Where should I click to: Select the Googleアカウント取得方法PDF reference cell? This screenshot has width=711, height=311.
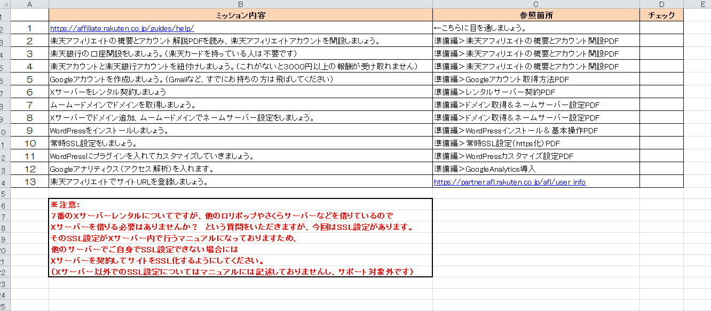(x=536, y=79)
